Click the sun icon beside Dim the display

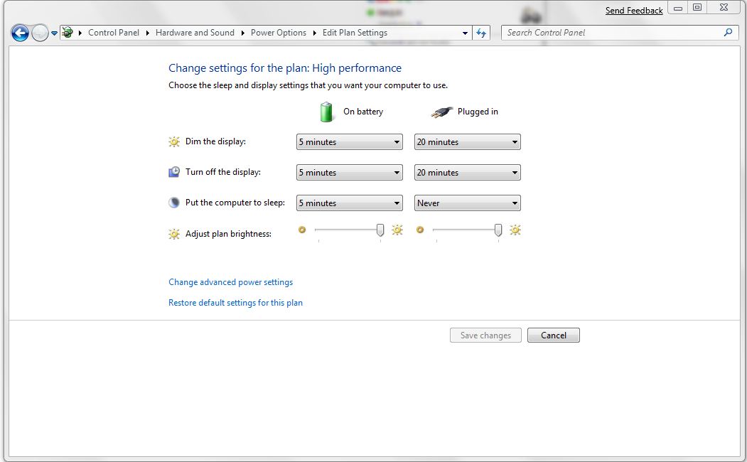(174, 142)
